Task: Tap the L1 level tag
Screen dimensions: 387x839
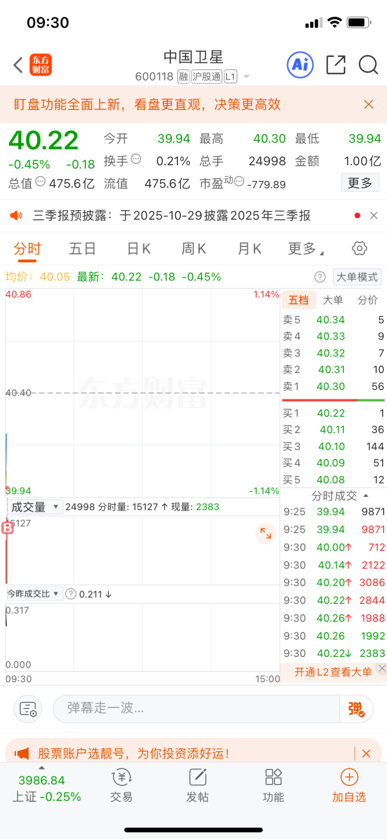Action: [230, 77]
